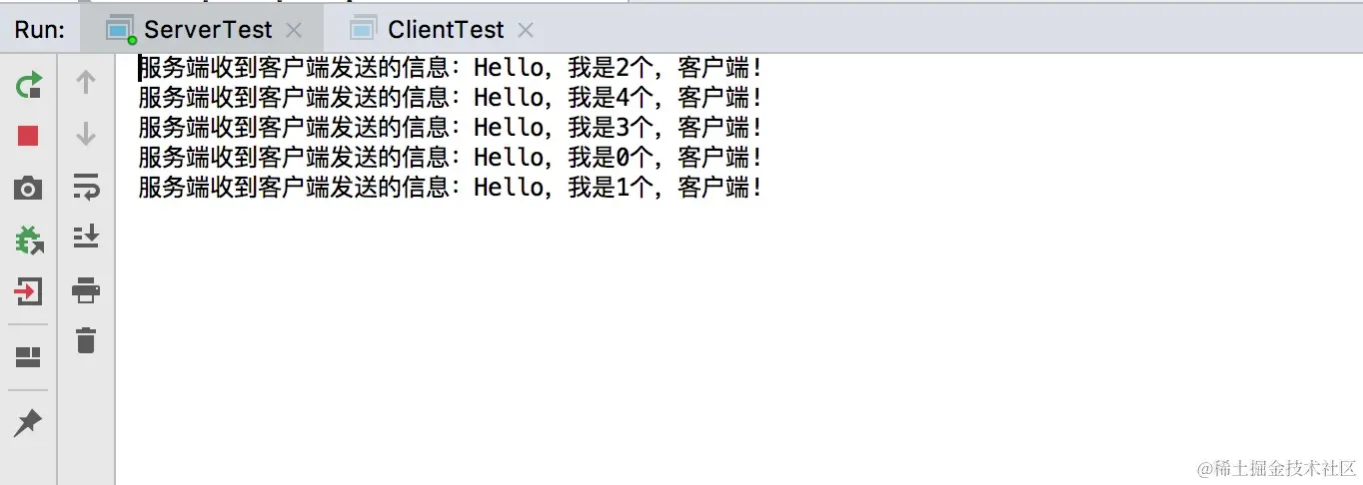Rerun ServerTest with the green rerun icon
Viewport: 1363px width, 485px height.
29,85
